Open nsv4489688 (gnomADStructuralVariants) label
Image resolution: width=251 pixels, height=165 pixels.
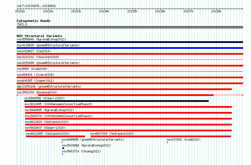(93, 139)
